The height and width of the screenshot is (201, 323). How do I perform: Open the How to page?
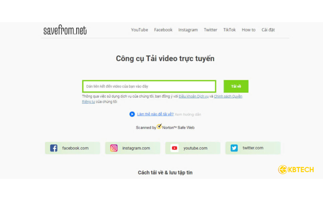click(248, 30)
